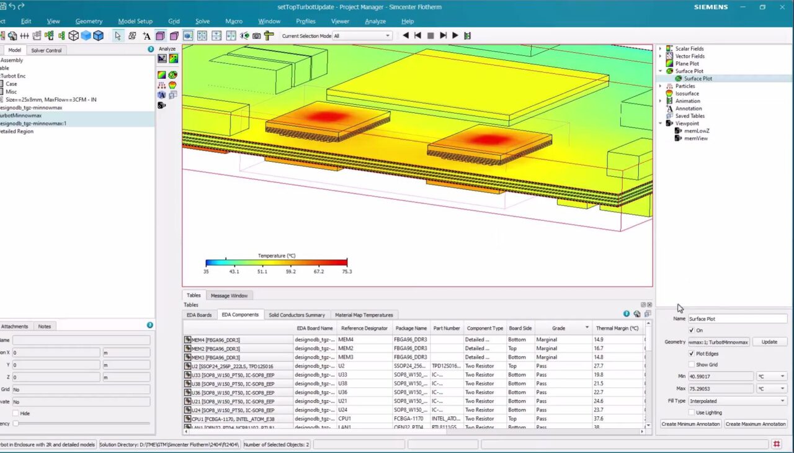Click the Saved Tables icon in the tree
The height and width of the screenshot is (453, 794).
click(x=669, y=116)
